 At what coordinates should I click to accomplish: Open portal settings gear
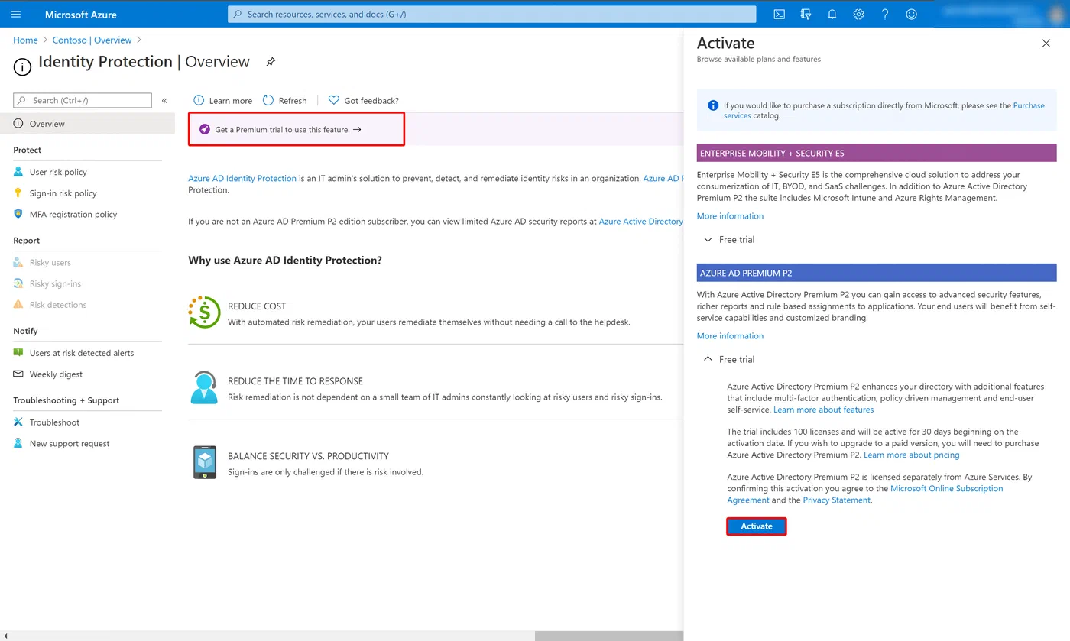(x=858, y=15)
